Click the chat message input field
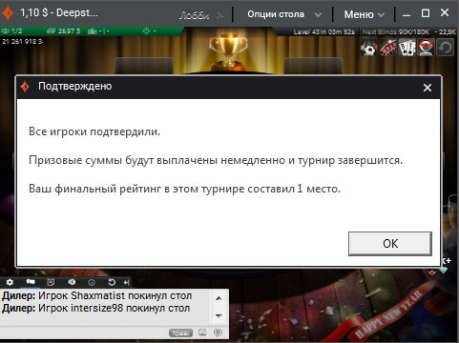This screenshot has width=459, height=343. tap(84, 333)
